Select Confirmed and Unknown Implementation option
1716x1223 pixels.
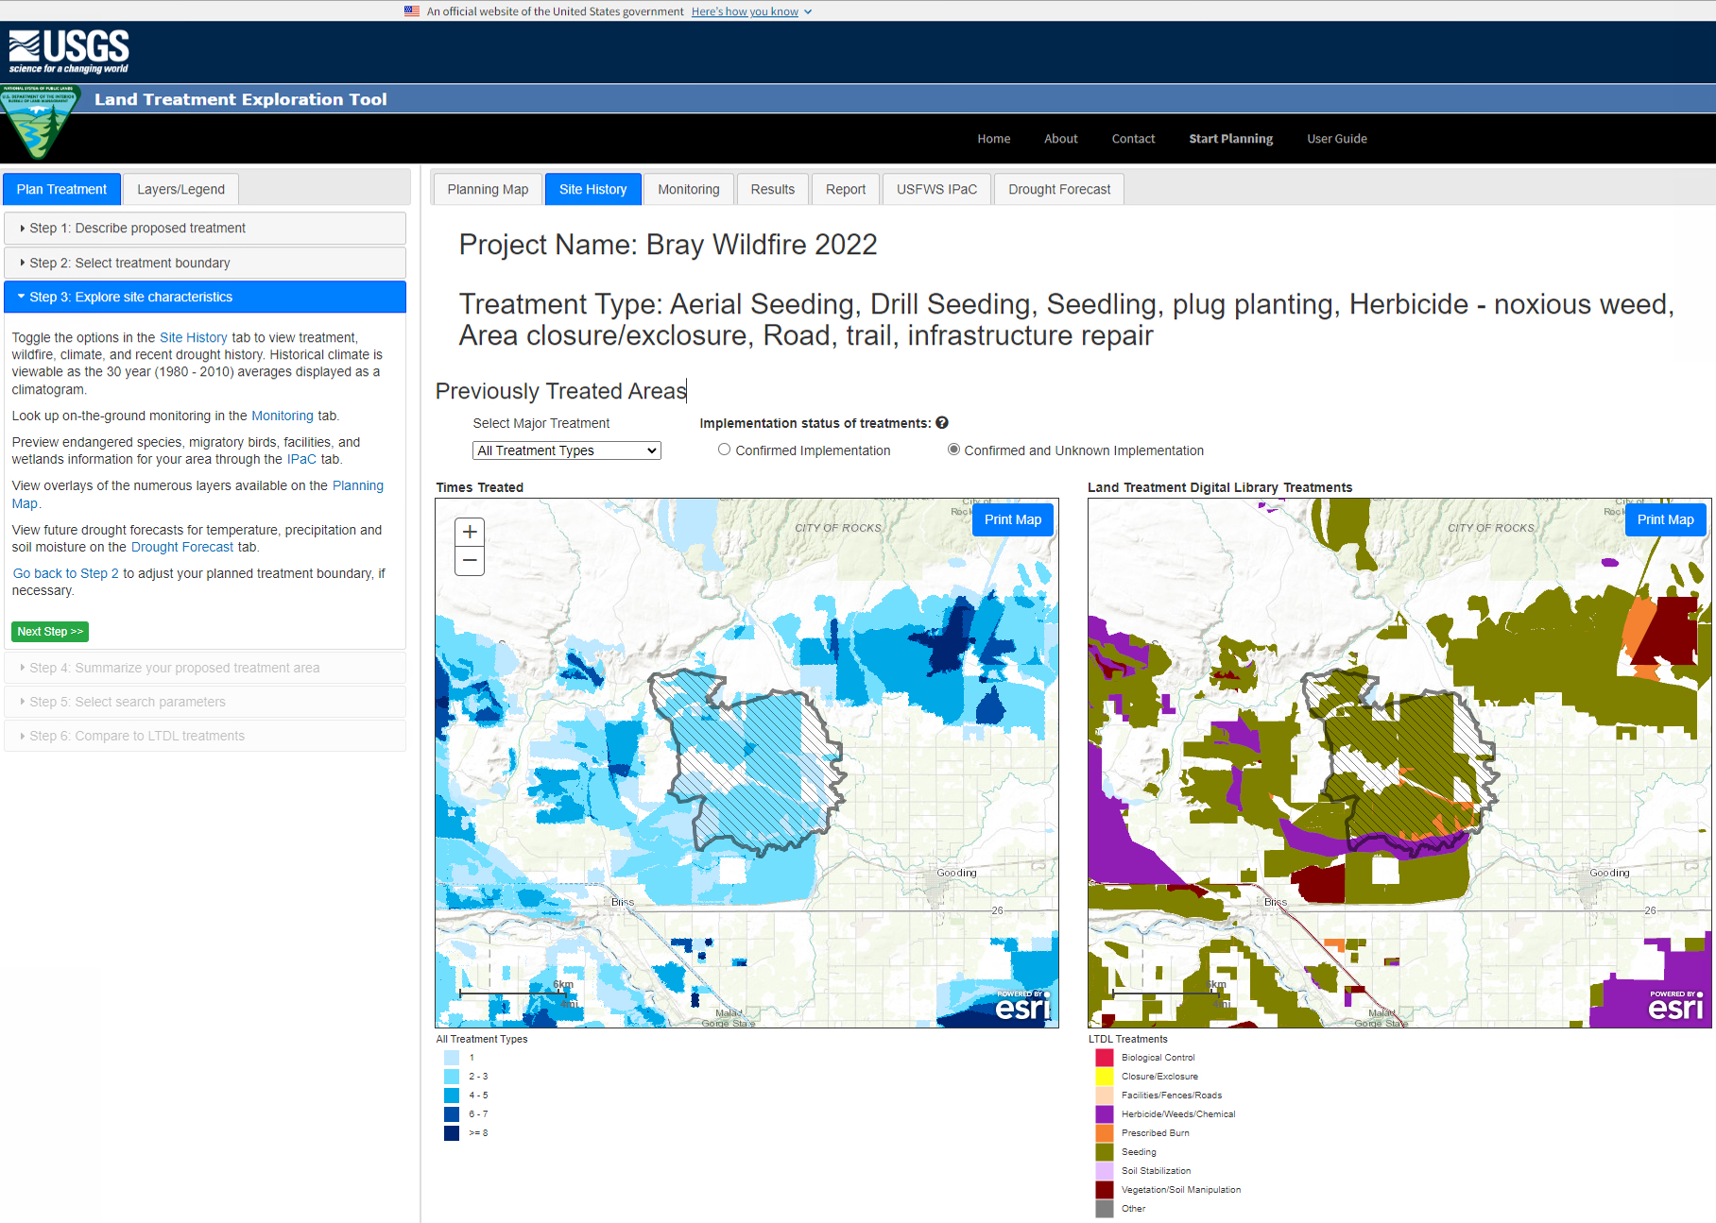pos(953,450)
